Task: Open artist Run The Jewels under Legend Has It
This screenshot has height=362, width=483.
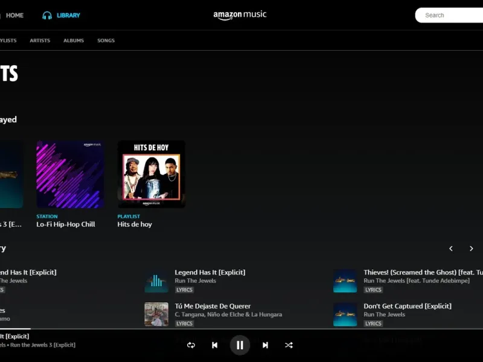Action: point(195,281)
